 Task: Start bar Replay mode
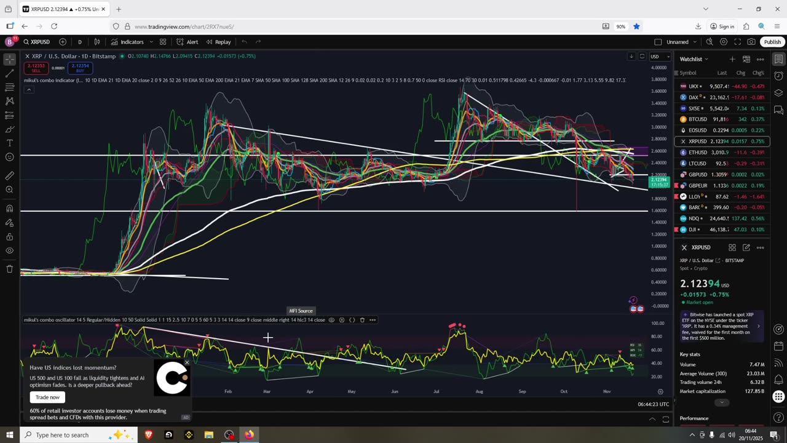point(218,42)
